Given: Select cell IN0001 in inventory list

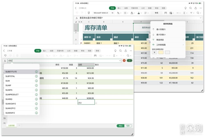Looking at the screenshot, I should pyautogui.click(x=89, y=43).
